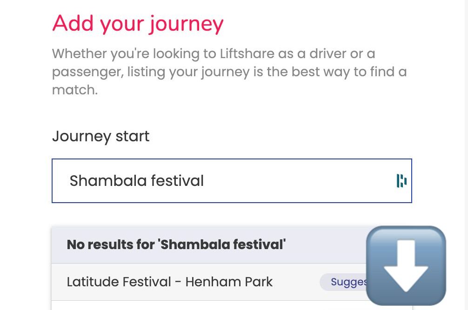Click the Add your journey heading

pos(138,23)
